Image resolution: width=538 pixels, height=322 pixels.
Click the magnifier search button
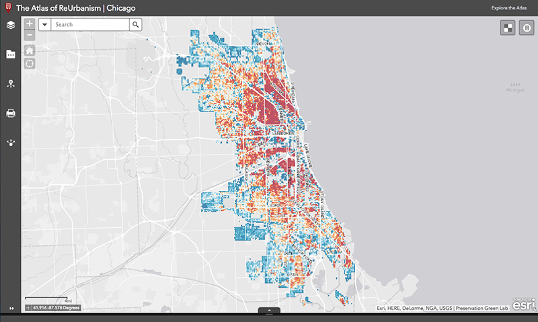pos(136,25)
